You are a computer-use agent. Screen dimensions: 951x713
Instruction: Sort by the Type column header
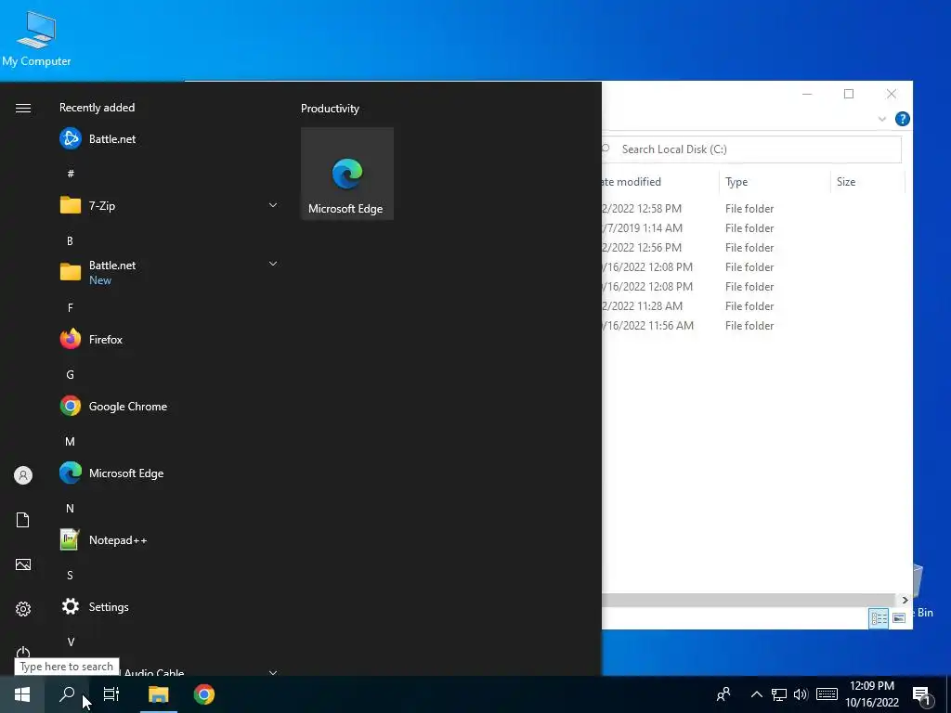[x=774, y=182]
